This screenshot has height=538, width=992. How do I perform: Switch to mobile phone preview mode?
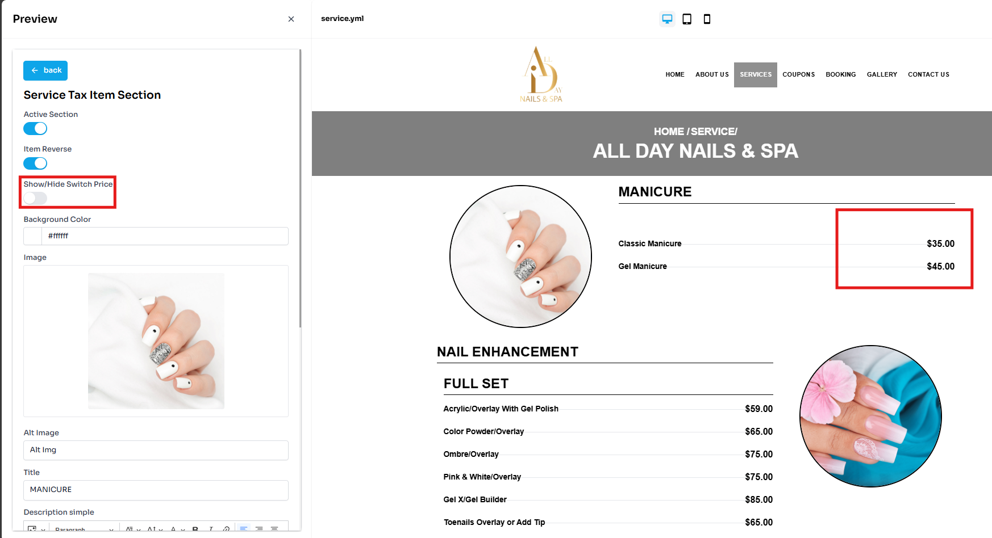[707, 19]
